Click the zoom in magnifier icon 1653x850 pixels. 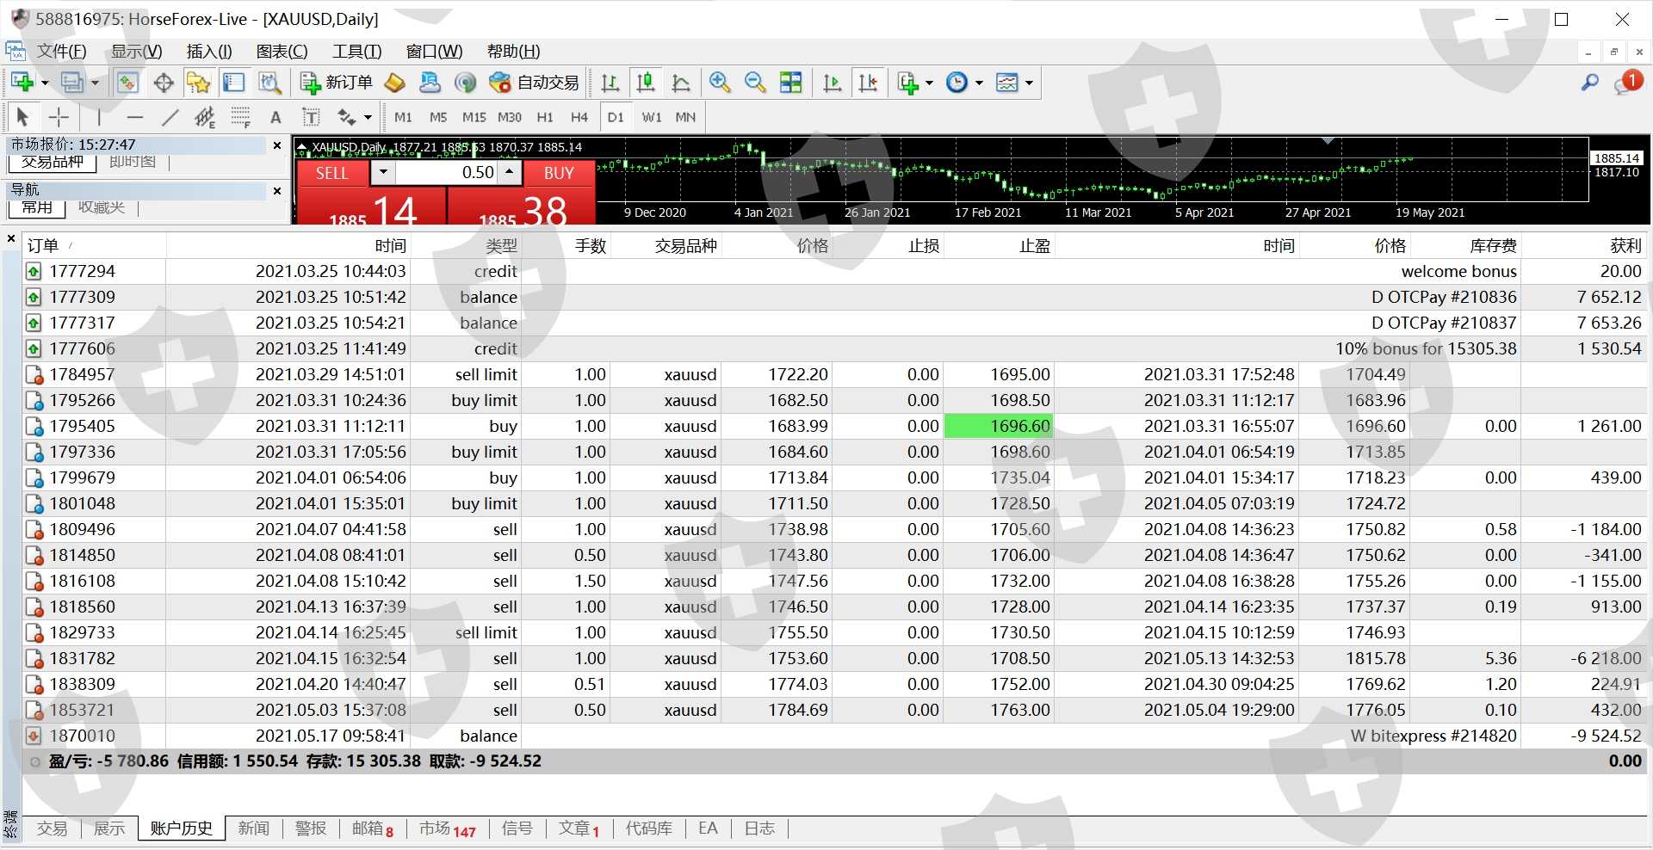(x=720, y=83)
